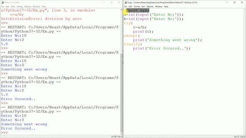Open Window menu in Python Shell window

[36, 7]
